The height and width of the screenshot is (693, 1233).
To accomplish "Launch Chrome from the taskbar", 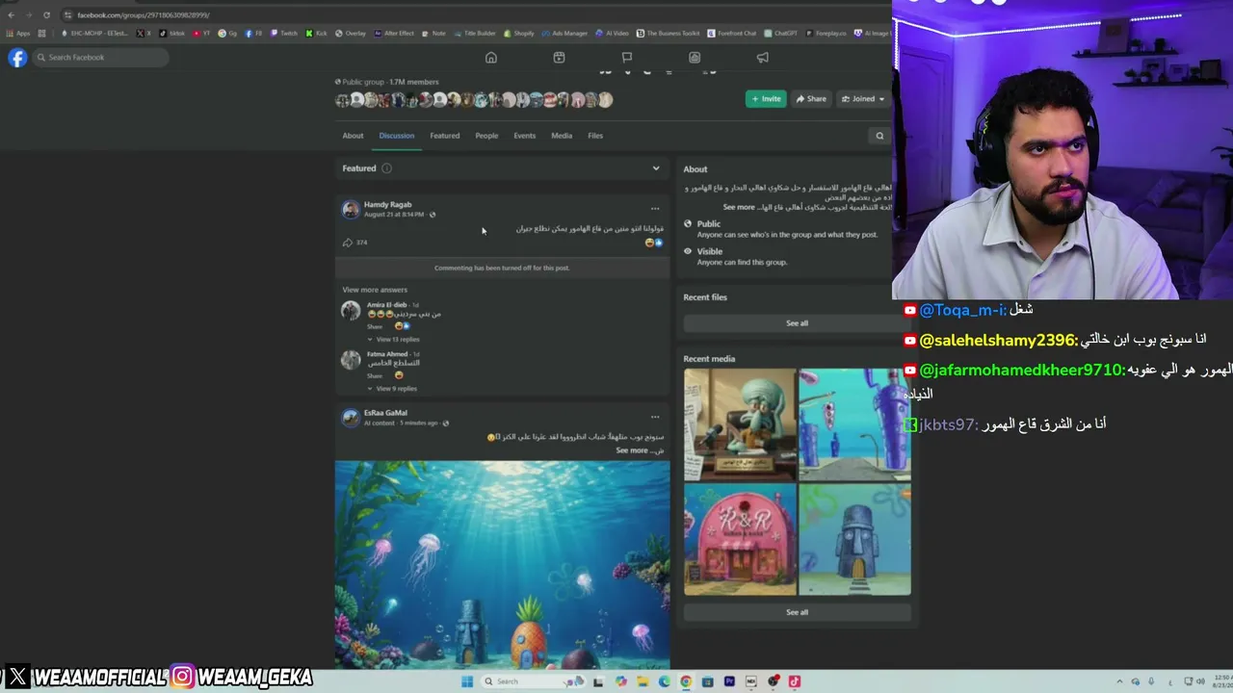I will tap(686, 681).
